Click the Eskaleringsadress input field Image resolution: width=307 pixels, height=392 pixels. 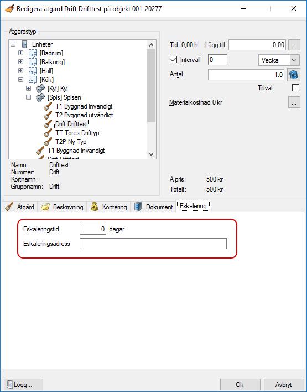[x=153, y=244]
